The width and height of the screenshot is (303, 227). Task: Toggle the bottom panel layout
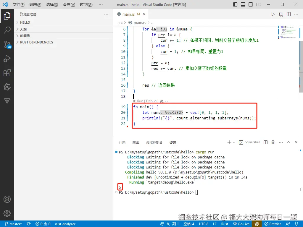point(243,4)
